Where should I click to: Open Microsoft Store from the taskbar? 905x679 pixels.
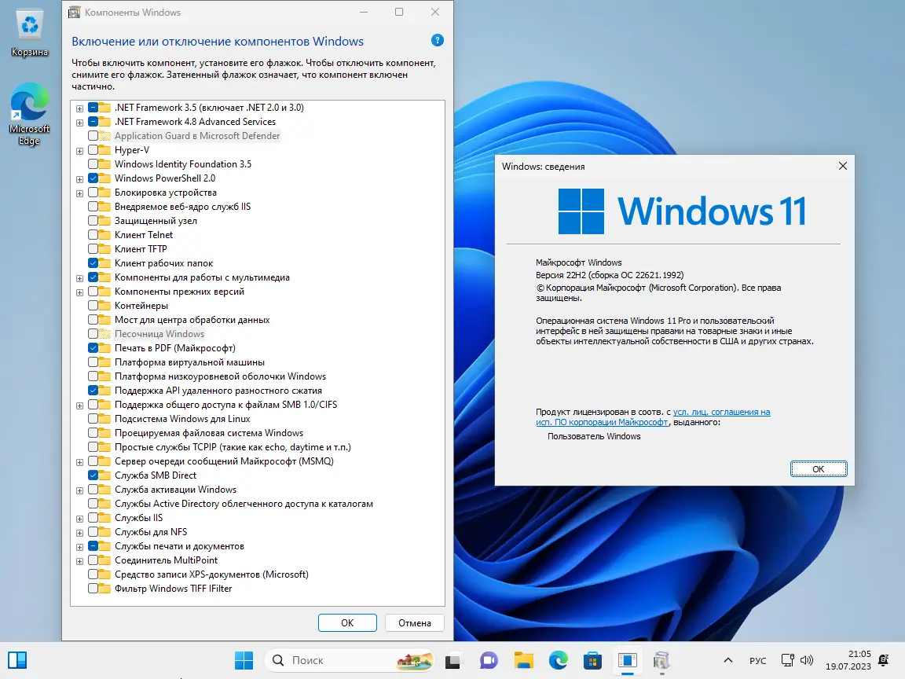(x=593, y=660)
